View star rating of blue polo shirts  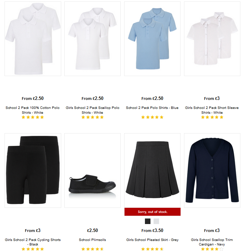coord(152,117)
